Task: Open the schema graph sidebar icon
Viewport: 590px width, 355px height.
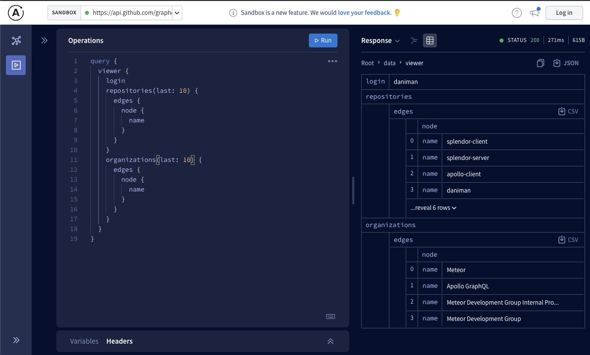Action: [x=16, y=40]
